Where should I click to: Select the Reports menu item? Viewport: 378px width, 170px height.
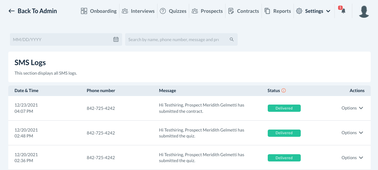[x=278, y=11]
